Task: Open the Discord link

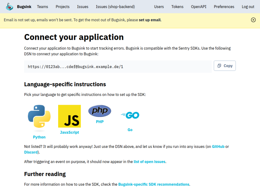Action: point(31,152)
